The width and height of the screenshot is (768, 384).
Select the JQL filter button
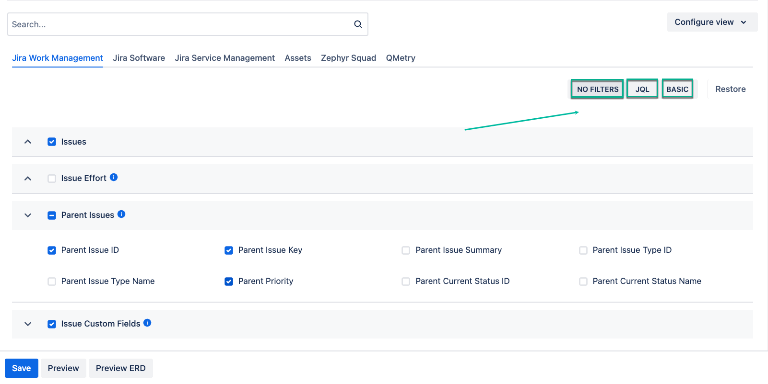642,89
